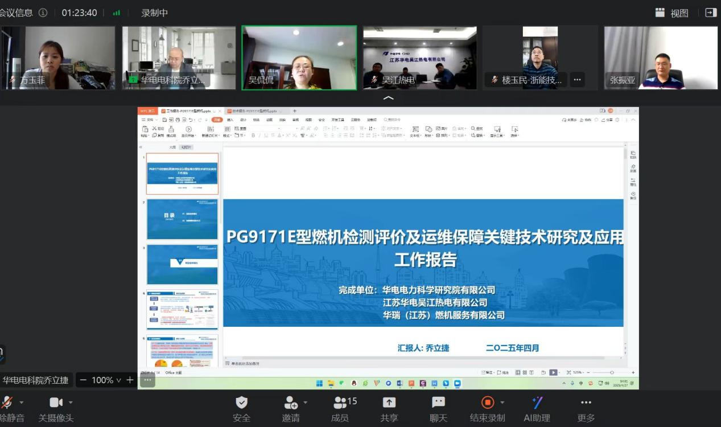Zoom in shared screen with plus button
This screenshot has height=427, width=721.
(130, 380)
